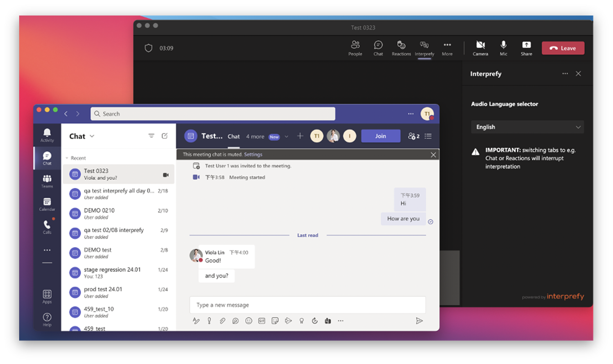Dismiss the muted chat banner
613x364 pixels.
click(433, 155)
